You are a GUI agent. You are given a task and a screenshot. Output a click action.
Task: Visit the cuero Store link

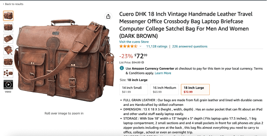[x=134, y=42]
